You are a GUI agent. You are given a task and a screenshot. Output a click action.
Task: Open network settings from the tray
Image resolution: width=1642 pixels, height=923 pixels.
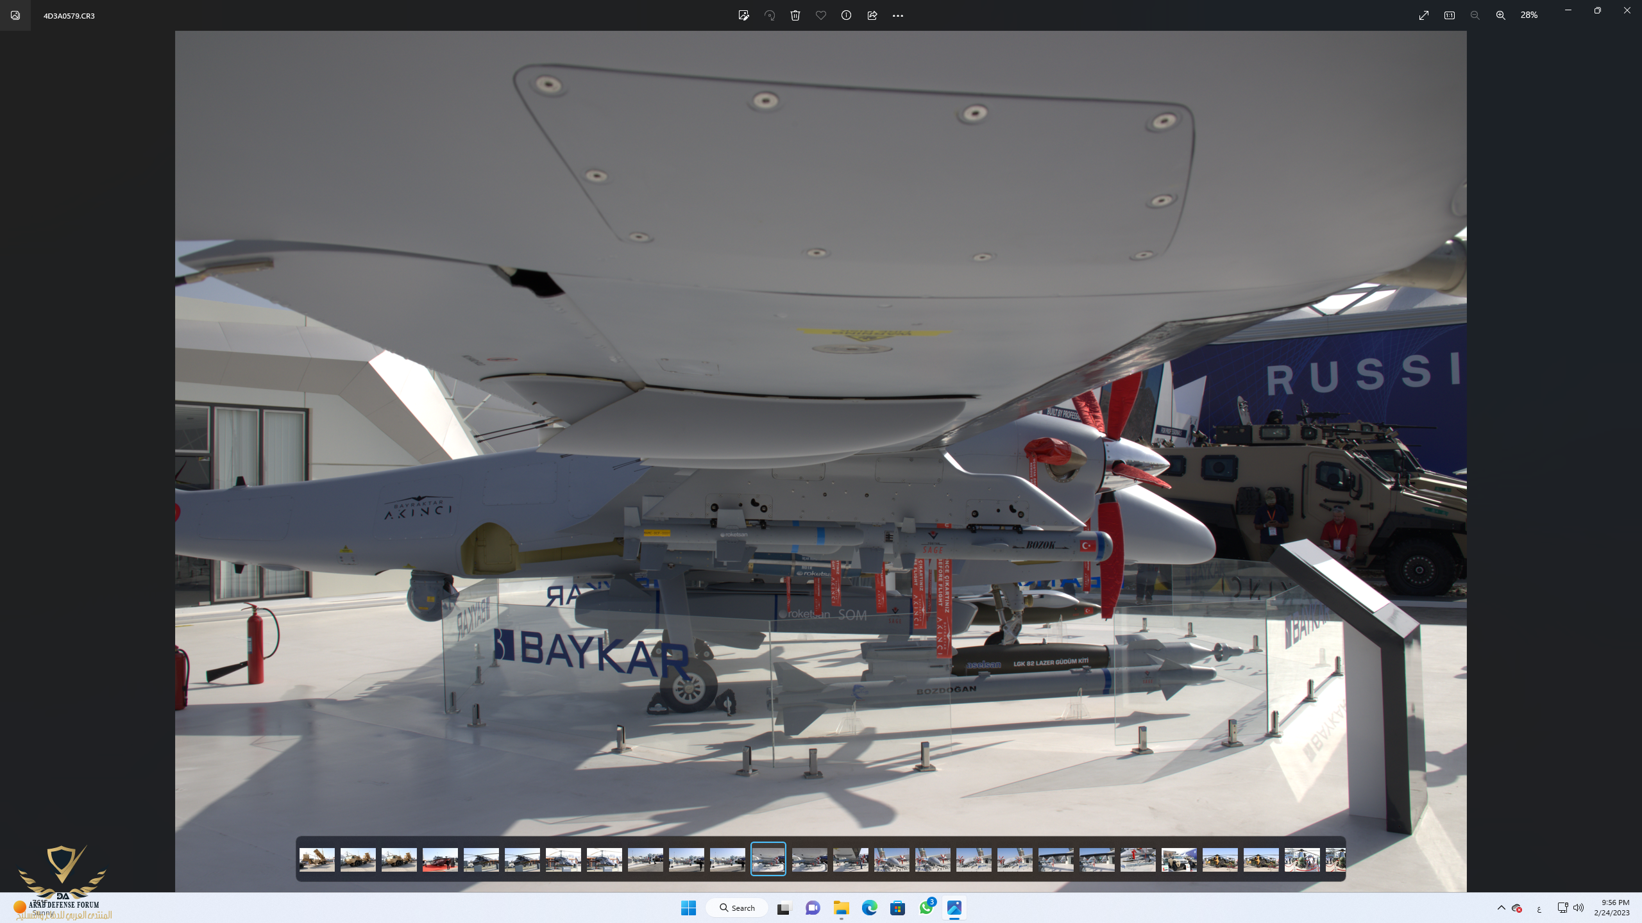tap(1562, 908)
